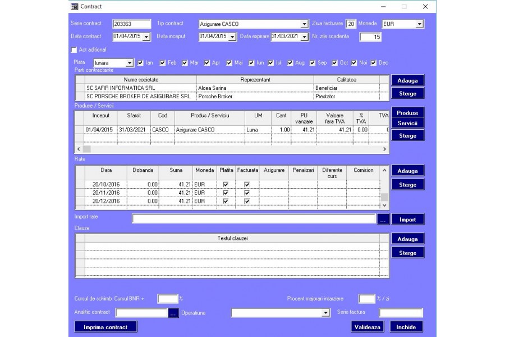
Task: Select the SC SAFIR INFORMATICA SRL row
Action: coord(232,88)
